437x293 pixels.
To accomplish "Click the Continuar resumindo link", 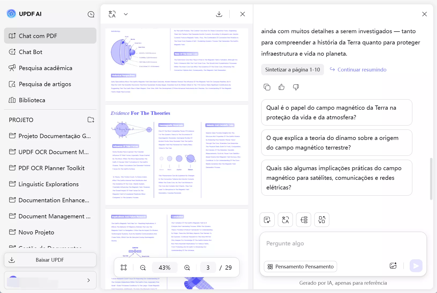I will tap(362, 70).
